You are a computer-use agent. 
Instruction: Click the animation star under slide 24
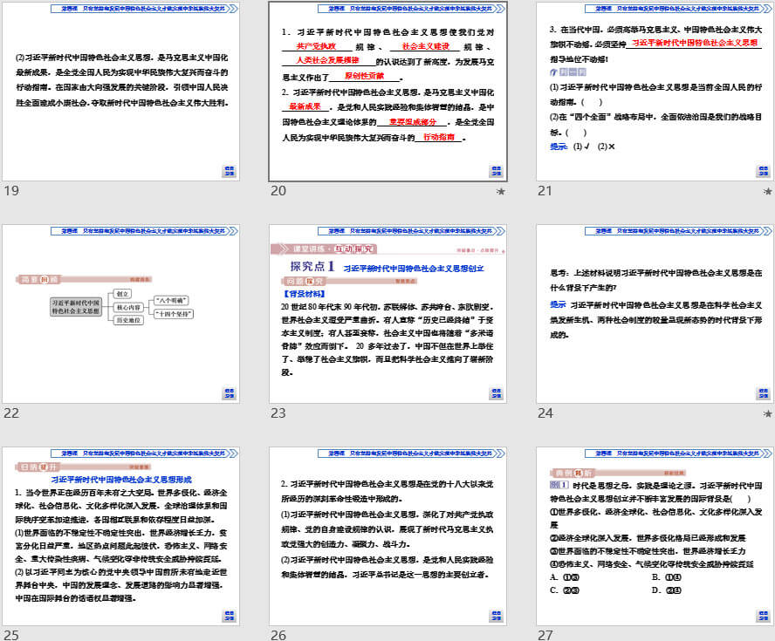click(x=768, y=413)
